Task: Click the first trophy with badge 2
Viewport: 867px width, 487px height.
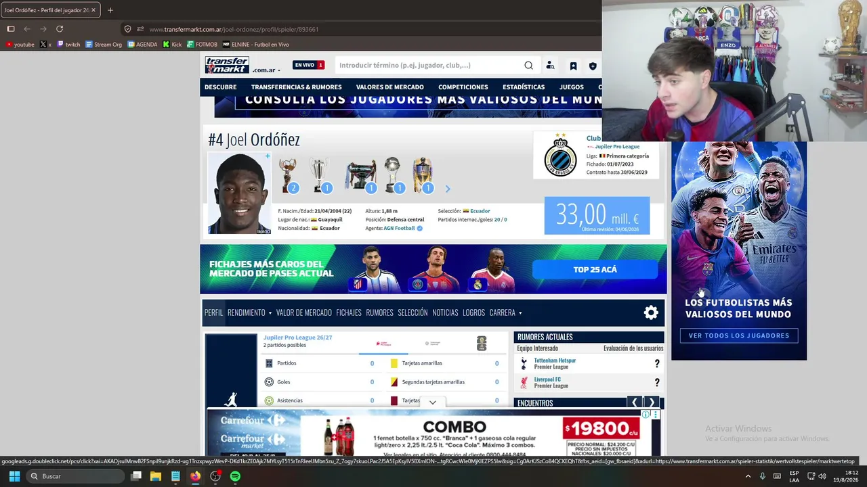Action: click(x=288, y=176)
